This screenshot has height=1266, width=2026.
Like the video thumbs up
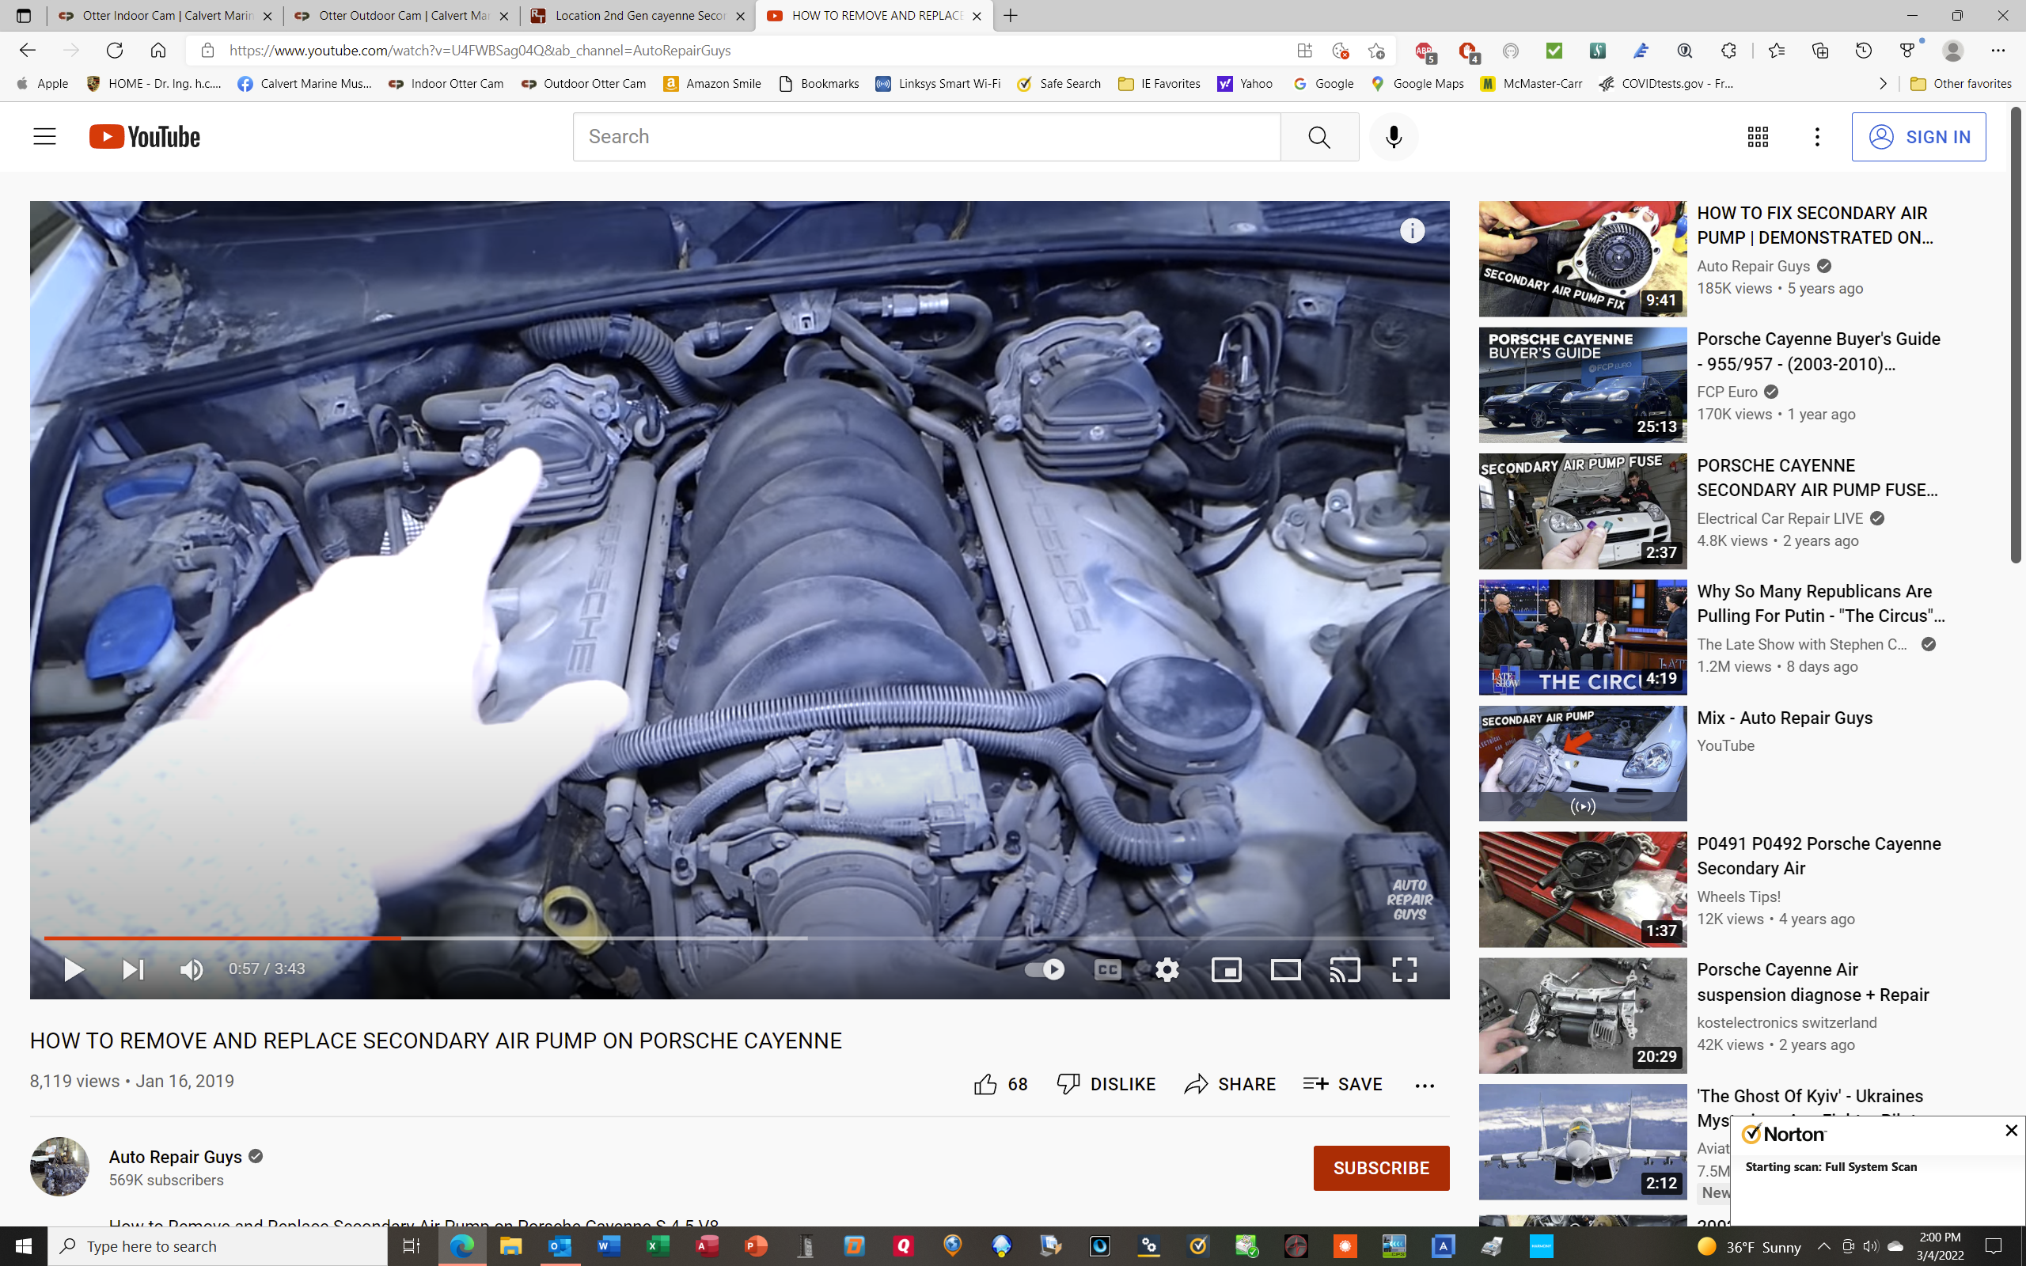1000,1084
